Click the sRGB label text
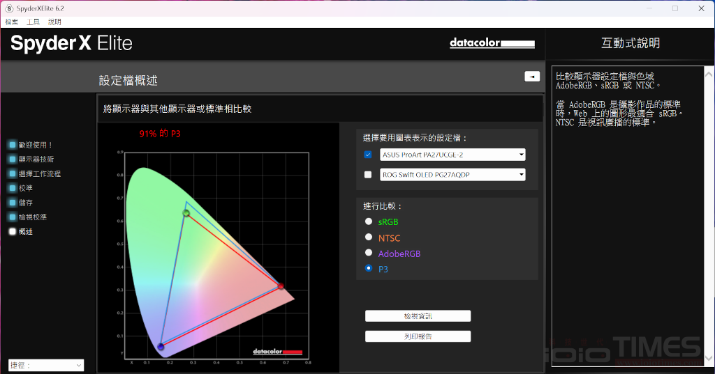The height and width of the screenshot is (374, 715). tap(388, 222)
